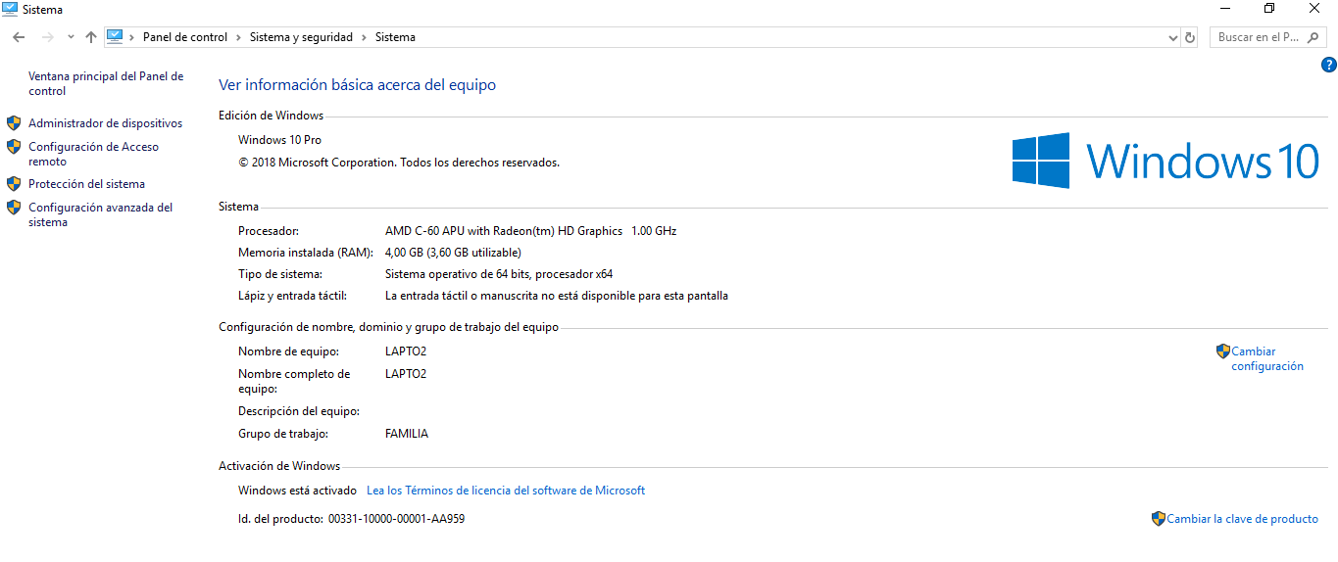Restore down the Sistema window
1338x562 pixels.
click(x=1269, y=9)
